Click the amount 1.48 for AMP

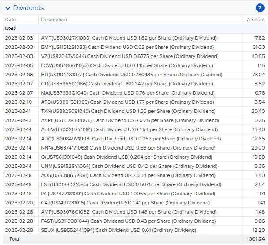coord(260,212)
